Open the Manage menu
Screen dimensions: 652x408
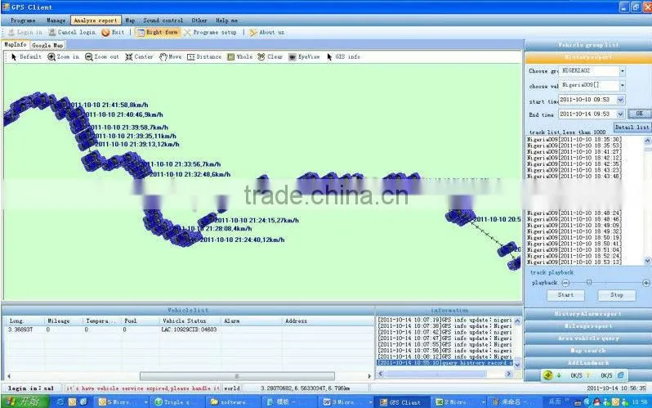[x=56, y=20]
